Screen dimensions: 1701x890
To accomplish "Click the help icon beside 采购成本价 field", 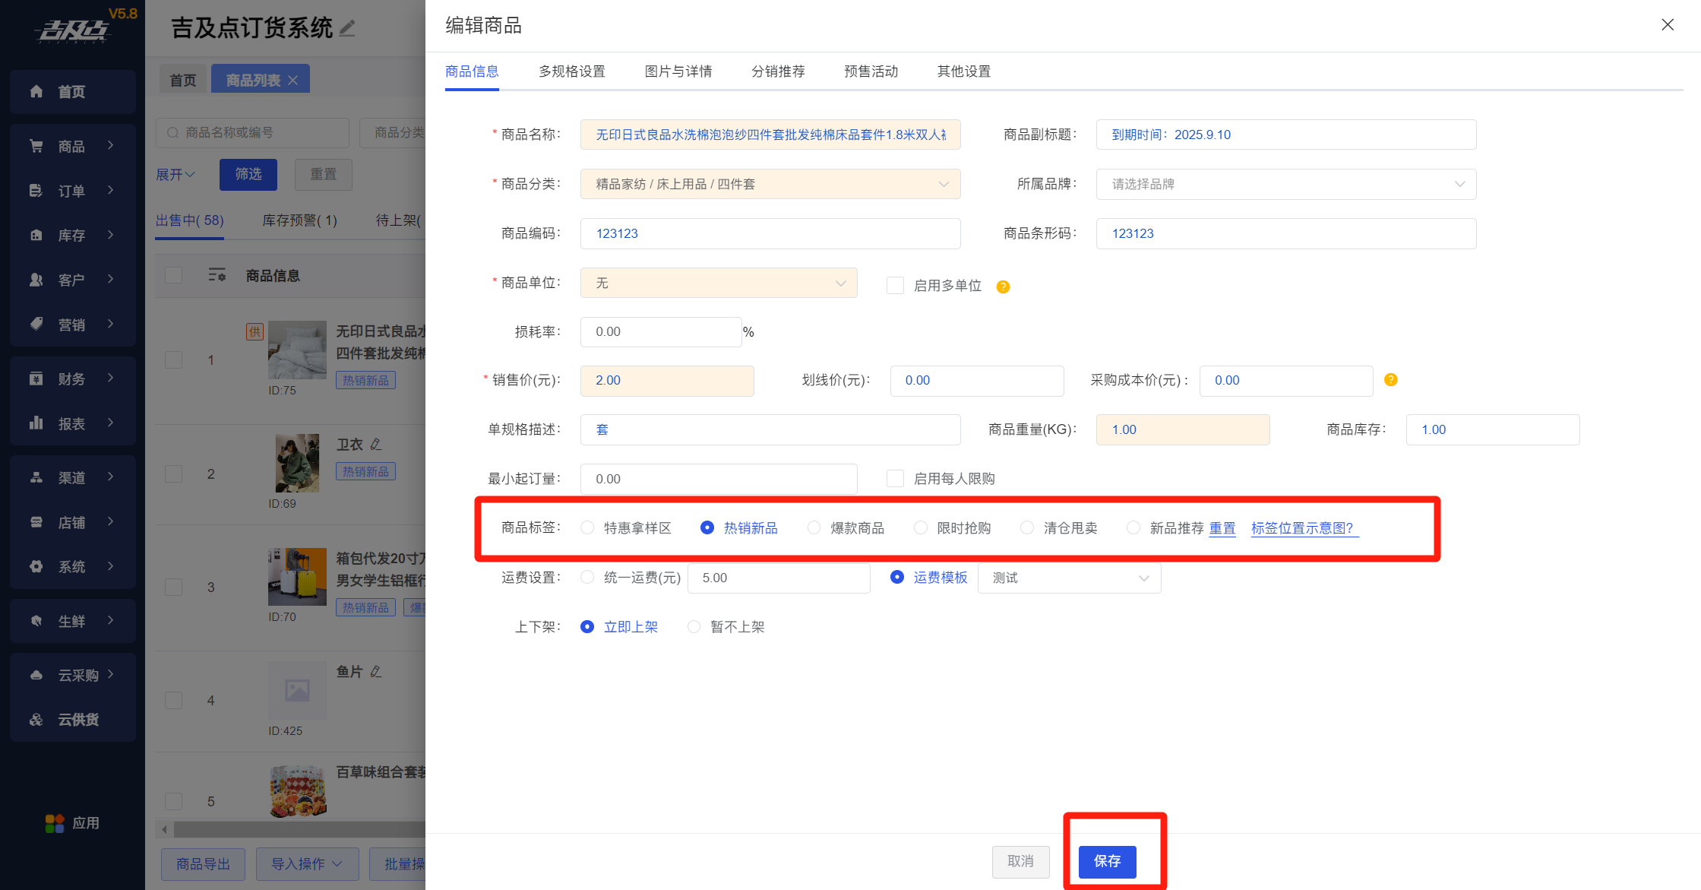I will (x=1390, y=380).
